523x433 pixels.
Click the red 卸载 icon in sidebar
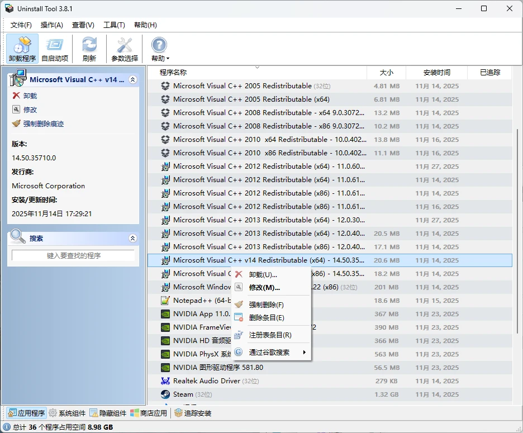(x=16, y=95)
